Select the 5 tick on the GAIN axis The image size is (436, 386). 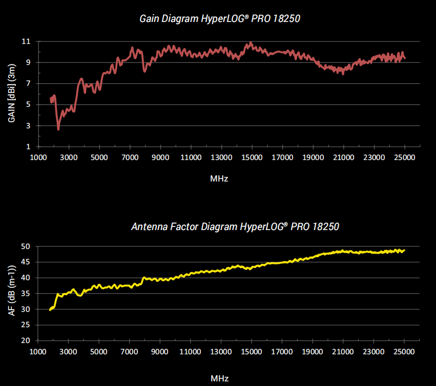tap(28, 105)
